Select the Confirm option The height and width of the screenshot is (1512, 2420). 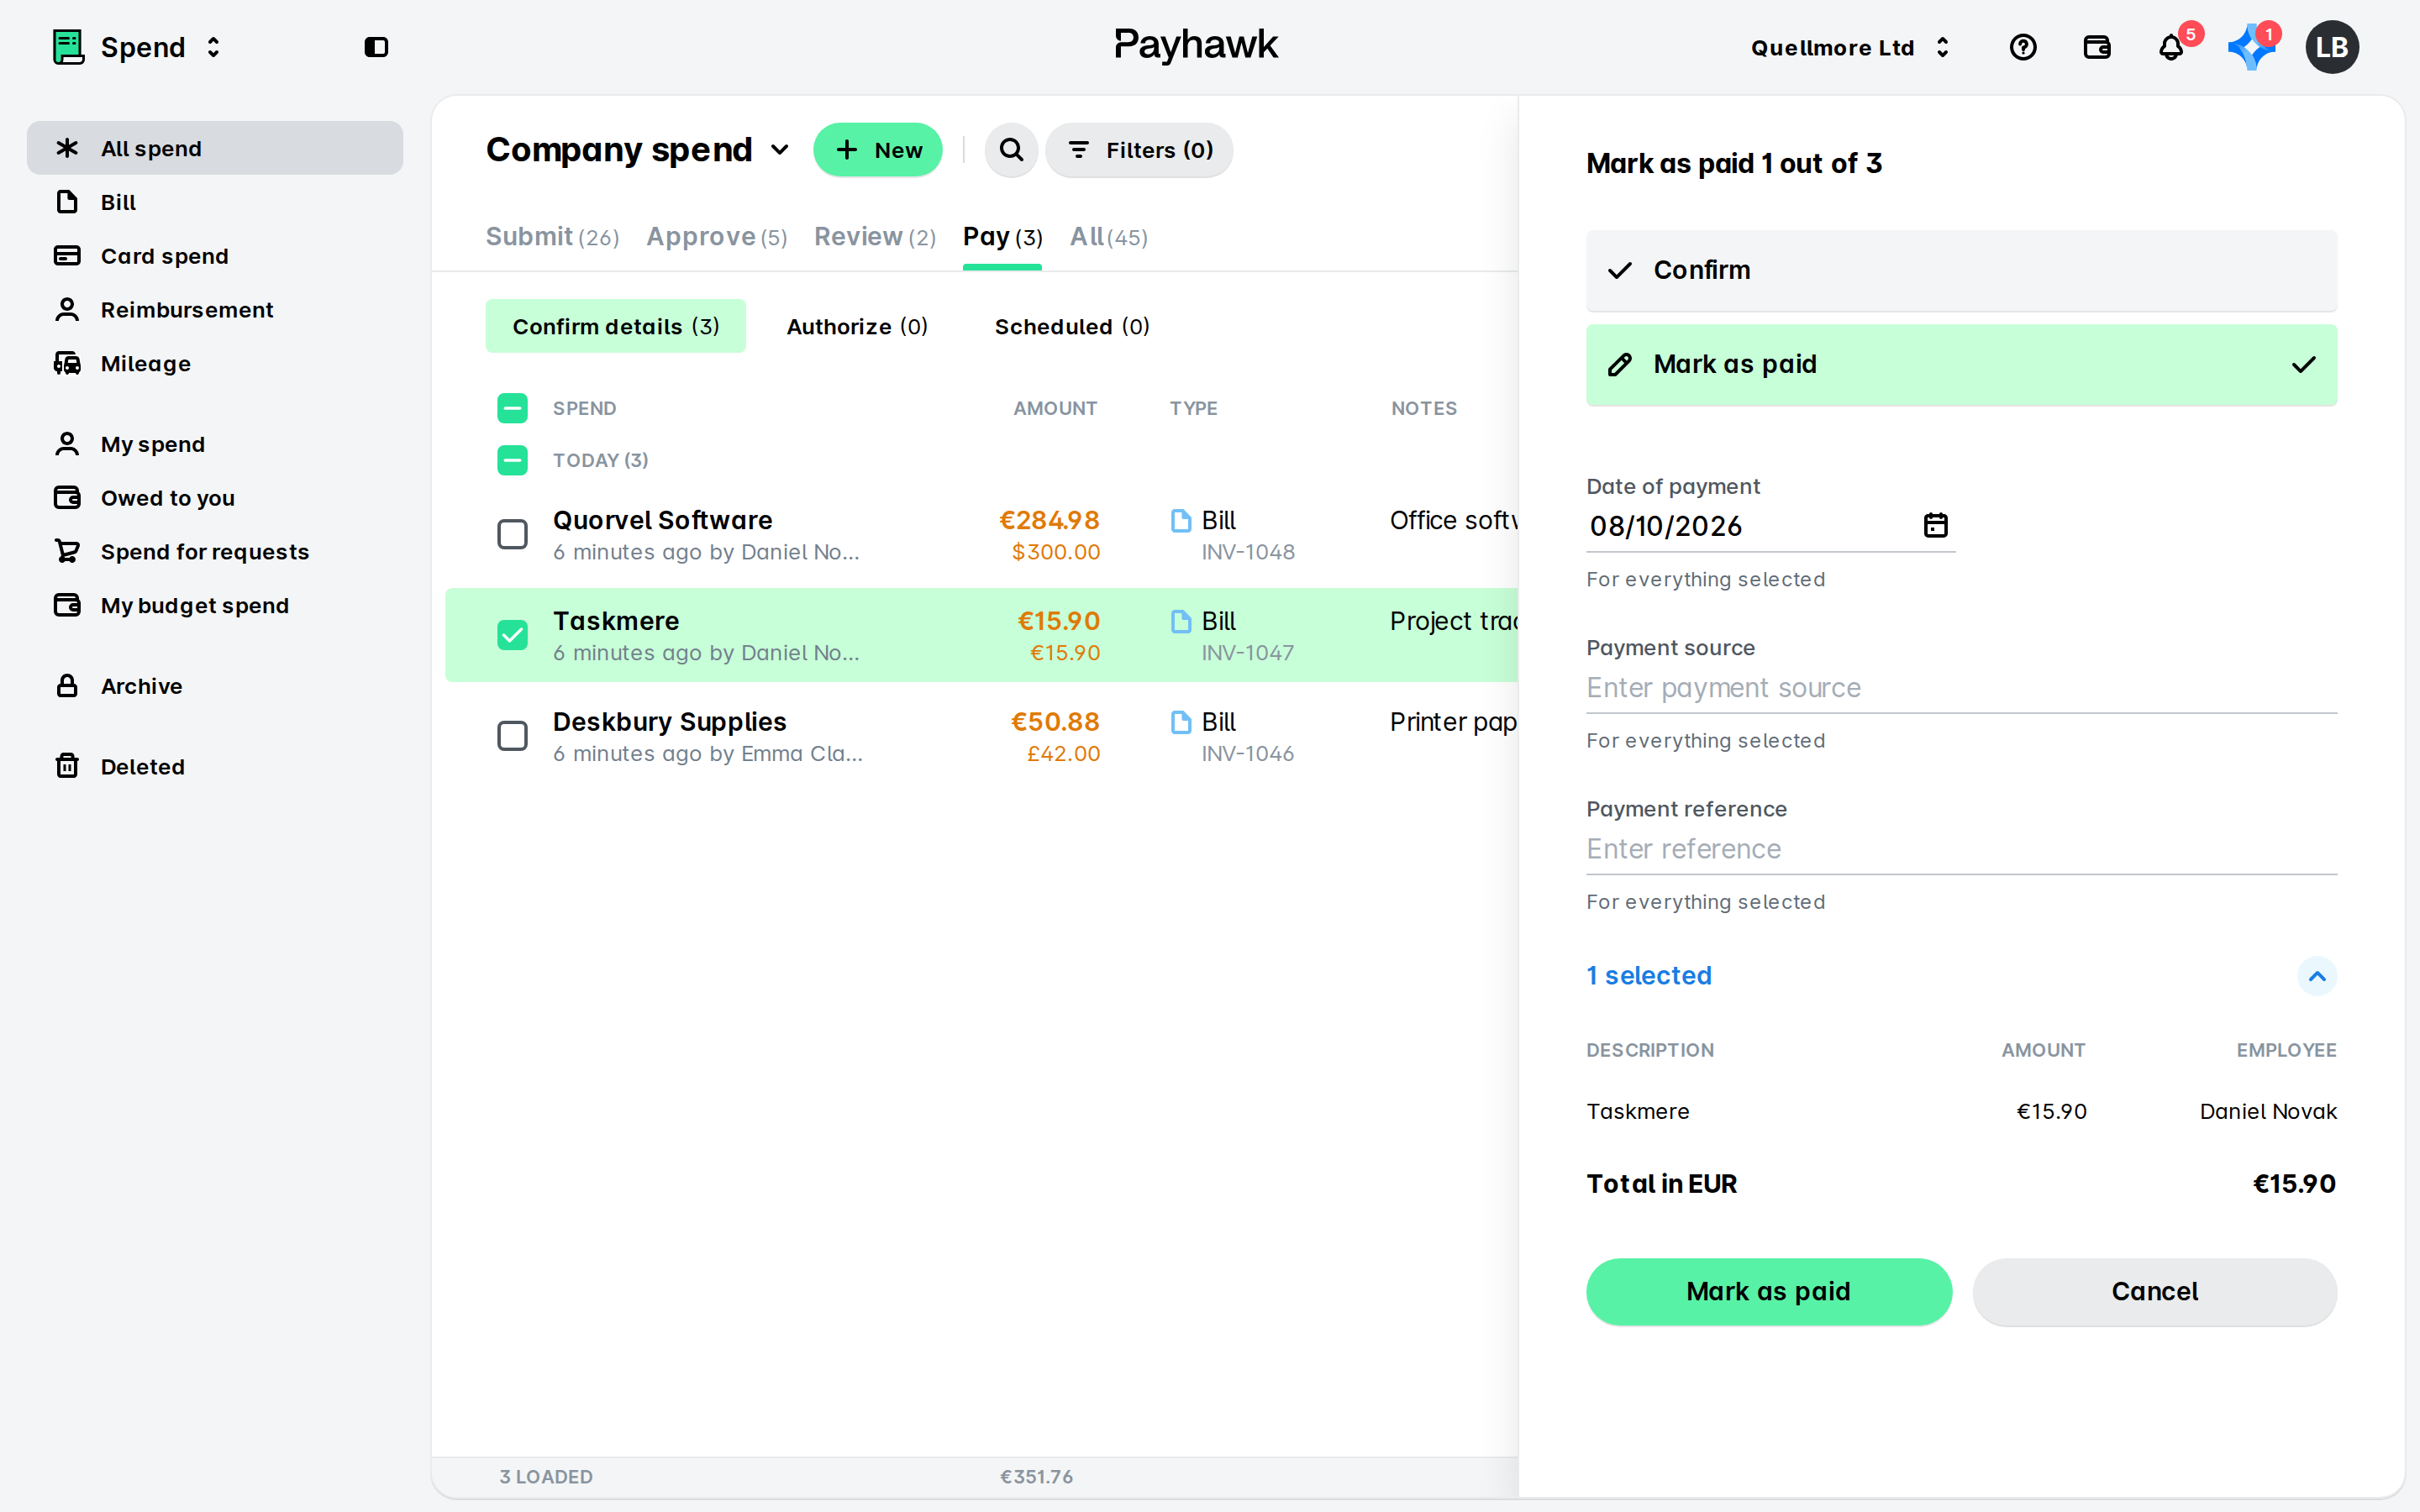click(x=1961, y=270)
